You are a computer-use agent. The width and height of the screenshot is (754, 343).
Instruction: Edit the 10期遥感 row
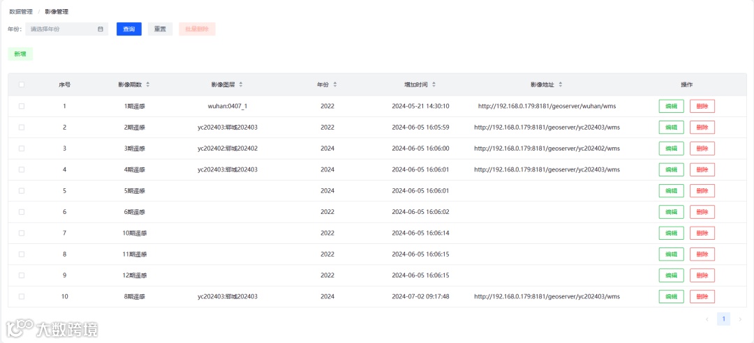(672, 233)
